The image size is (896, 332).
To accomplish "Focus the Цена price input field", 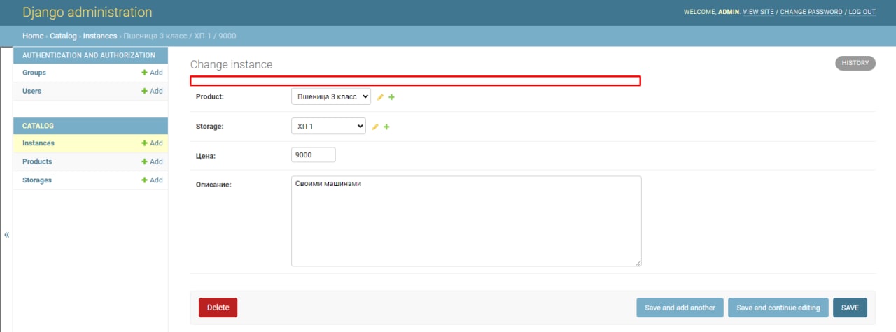I will (314, 155).
